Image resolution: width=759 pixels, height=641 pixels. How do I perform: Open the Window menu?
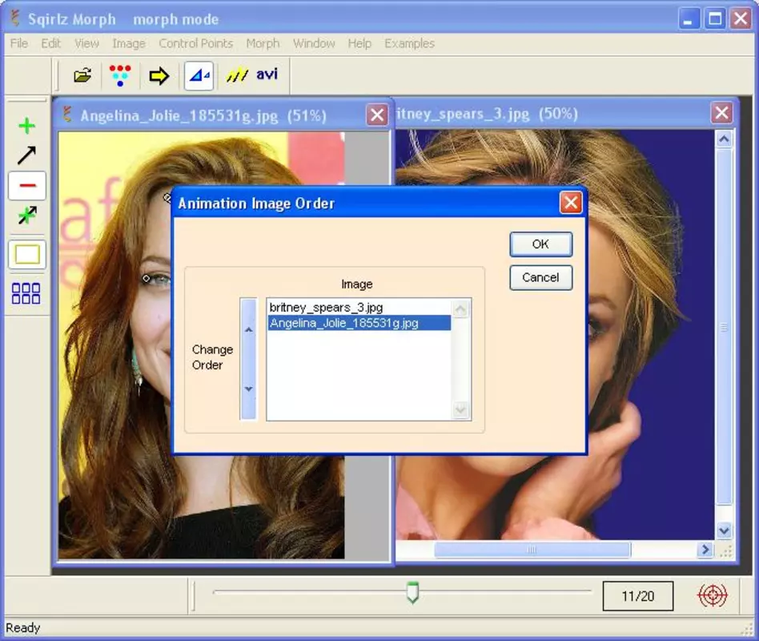click(314, 43)
